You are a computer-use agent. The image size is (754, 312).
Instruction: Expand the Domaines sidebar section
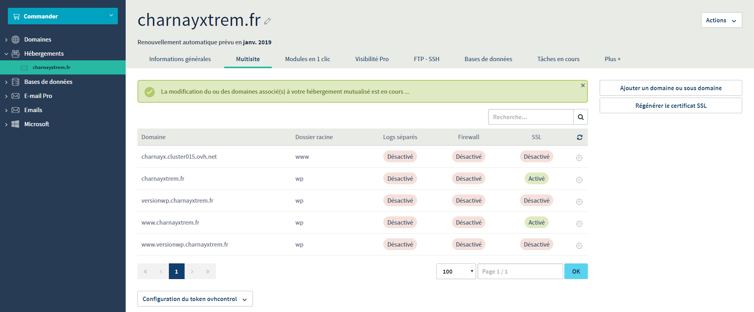click(x=37, y=40)
